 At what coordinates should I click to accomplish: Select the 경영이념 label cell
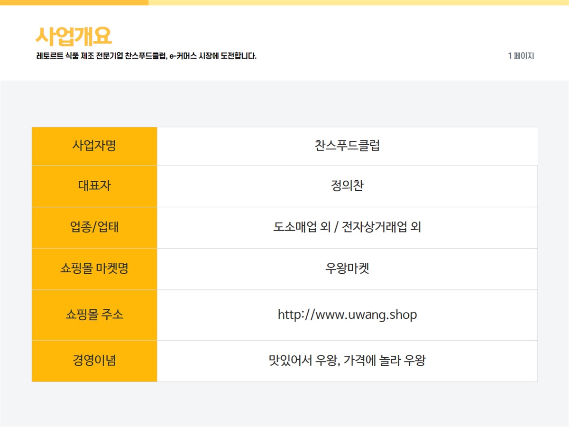pyautogui.click(x=94, y=361)
